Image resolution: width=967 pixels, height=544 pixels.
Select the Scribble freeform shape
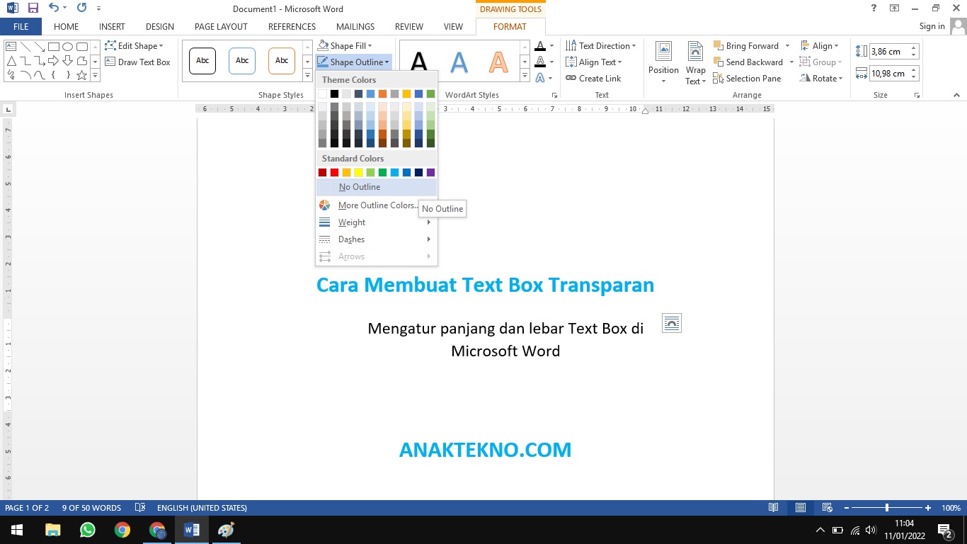pos(11,75)
